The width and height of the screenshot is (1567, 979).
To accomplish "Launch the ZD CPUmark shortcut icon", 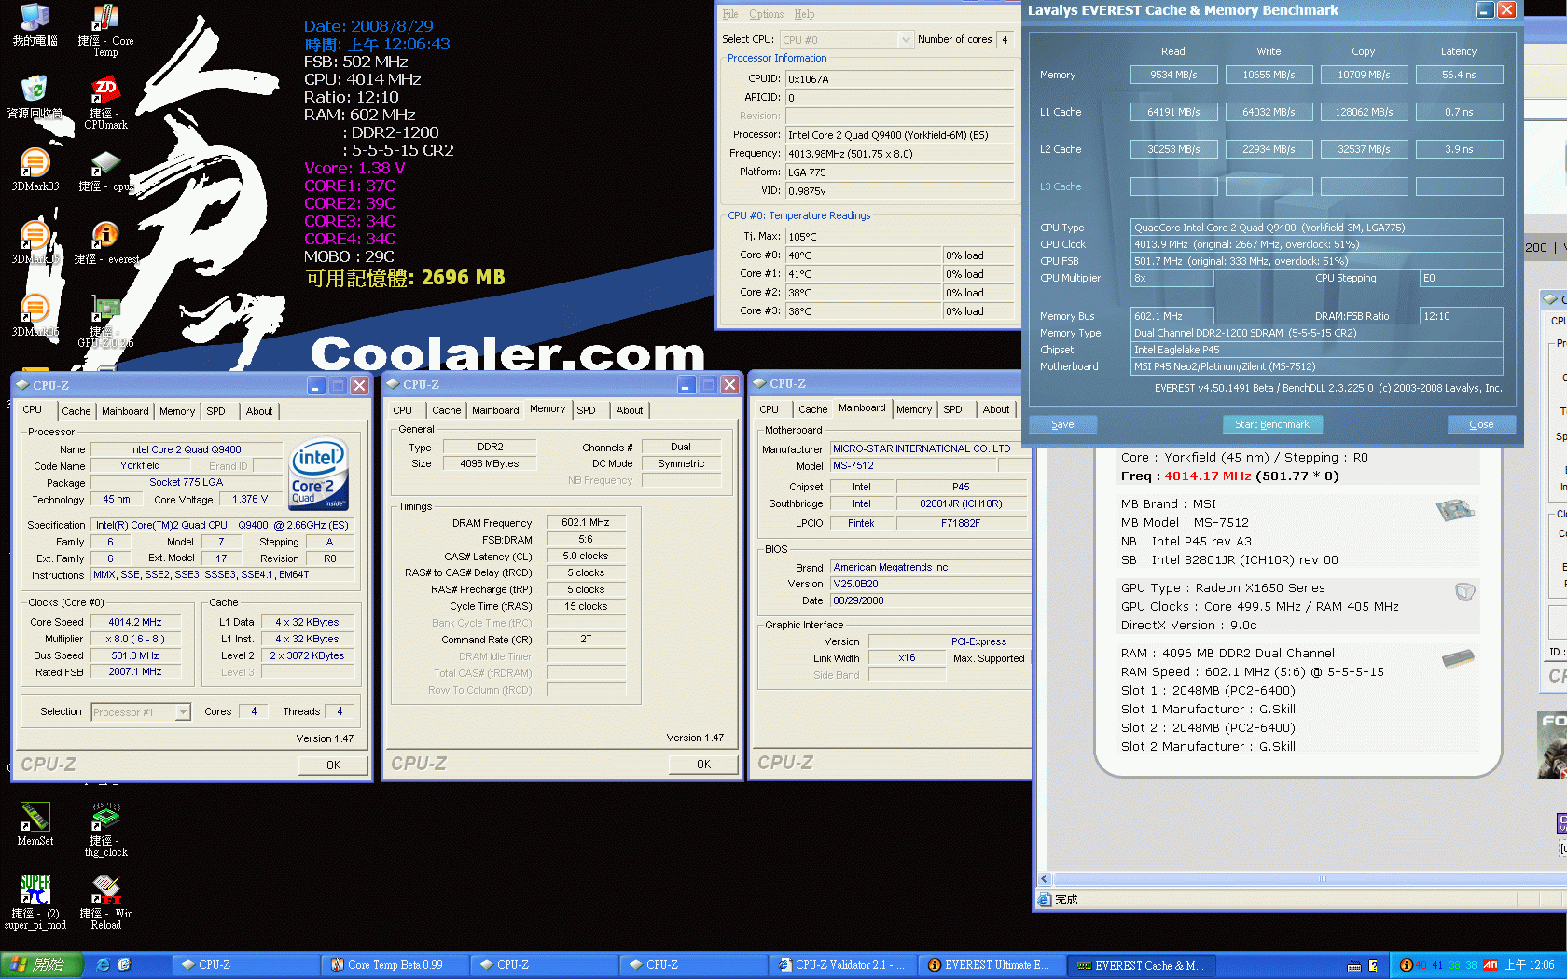I will pyautogui.click(x=105, y=103).
